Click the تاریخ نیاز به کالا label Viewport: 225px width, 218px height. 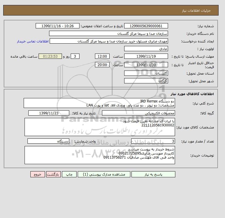(84, 113)
